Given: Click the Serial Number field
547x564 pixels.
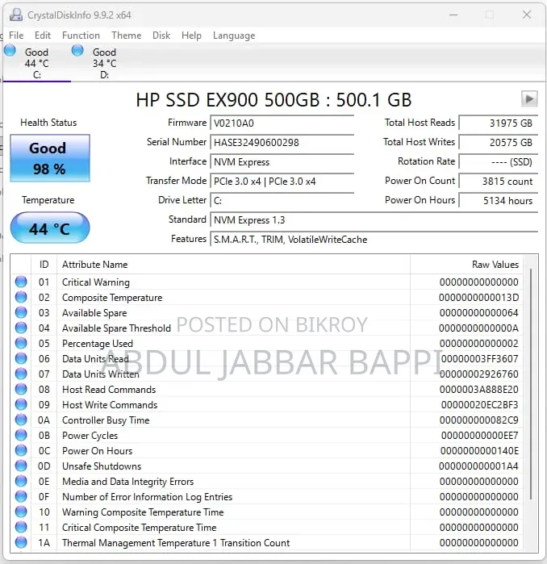Looking at the screenshot, I should [x=282, y=143].
